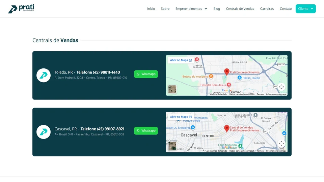Click Atalhos do teclado on Toledo map
This screenshot has height=182, width=324.
218,94
